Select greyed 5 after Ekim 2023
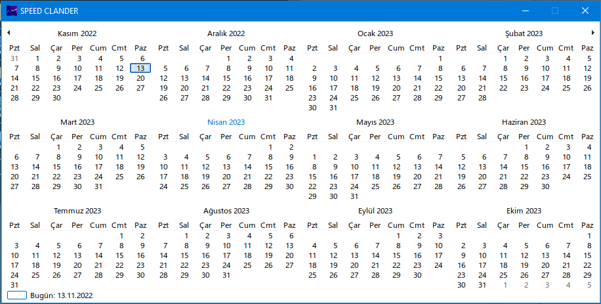Image resolution: width=601 pixels, height=304 pixels. [589, 285]
